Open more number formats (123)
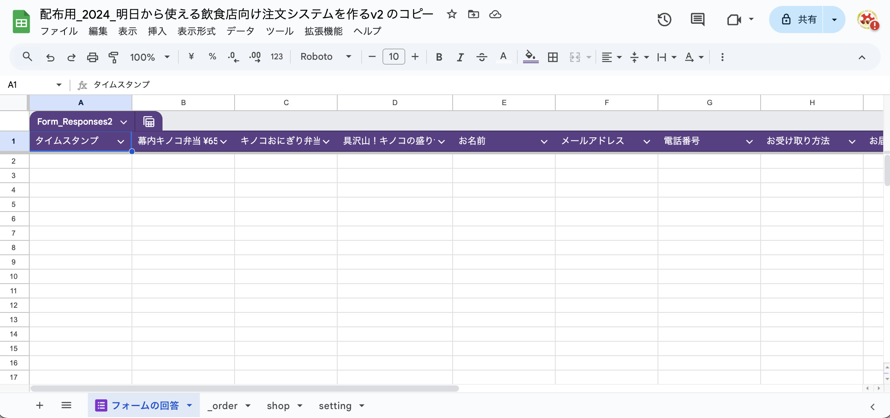 pyautogui.click(x=277, y=57)
